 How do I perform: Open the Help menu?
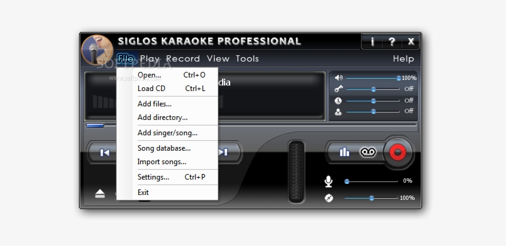pos(404,58)
